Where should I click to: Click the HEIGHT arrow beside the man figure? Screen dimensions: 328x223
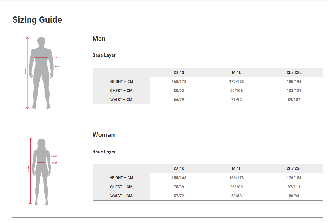click(x=28, y=73)
